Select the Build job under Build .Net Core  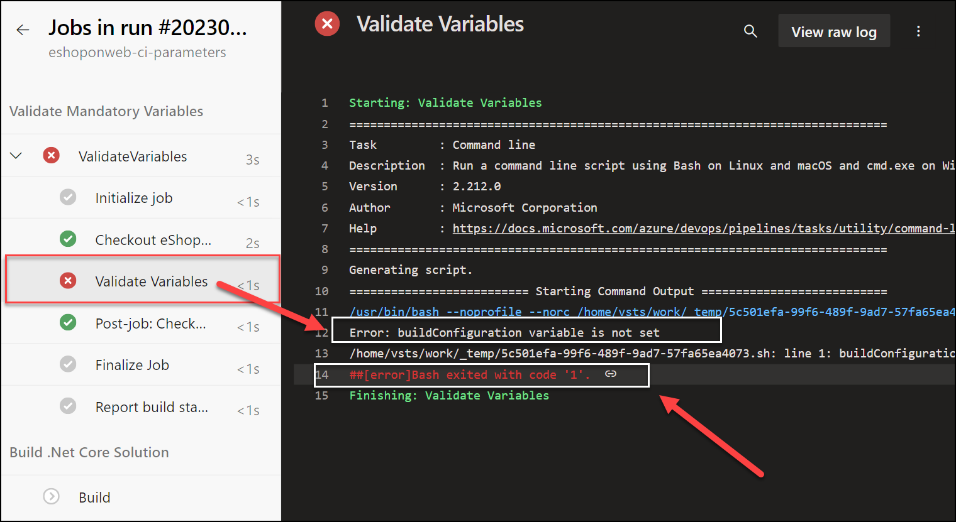141,497
